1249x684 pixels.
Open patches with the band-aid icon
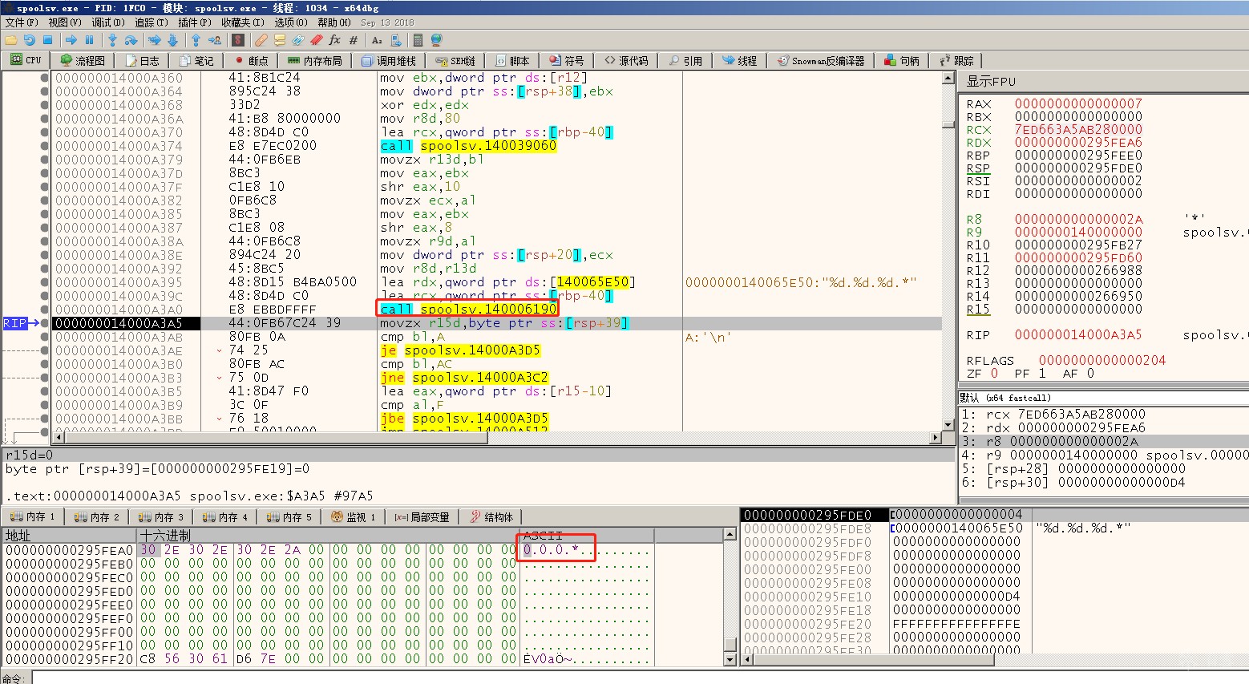(x=261, y=40)
